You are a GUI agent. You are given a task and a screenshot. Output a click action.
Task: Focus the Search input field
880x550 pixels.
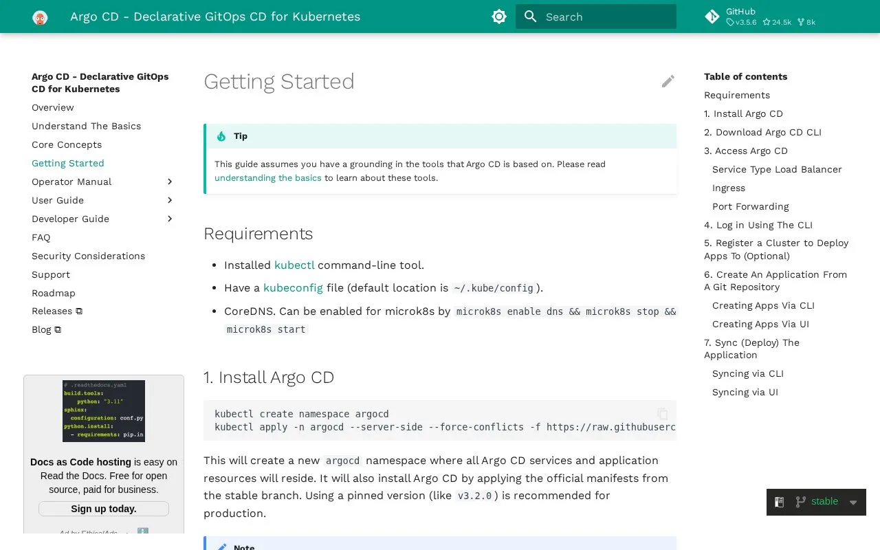tap(596, 16)
